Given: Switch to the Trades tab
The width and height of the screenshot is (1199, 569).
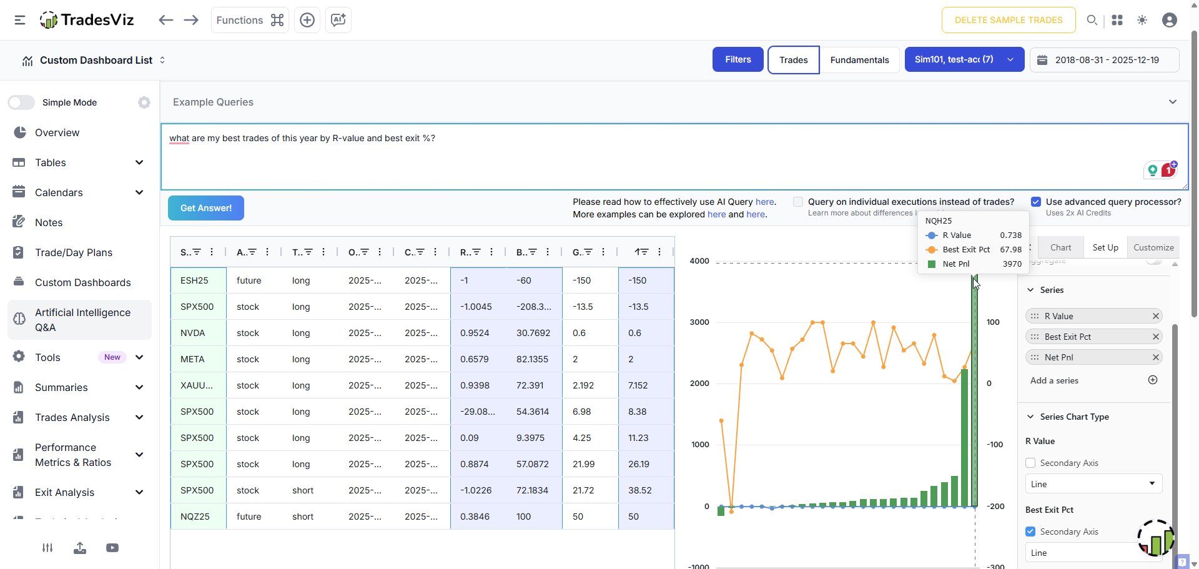Looking at the screenshot, I should (794, 60).
